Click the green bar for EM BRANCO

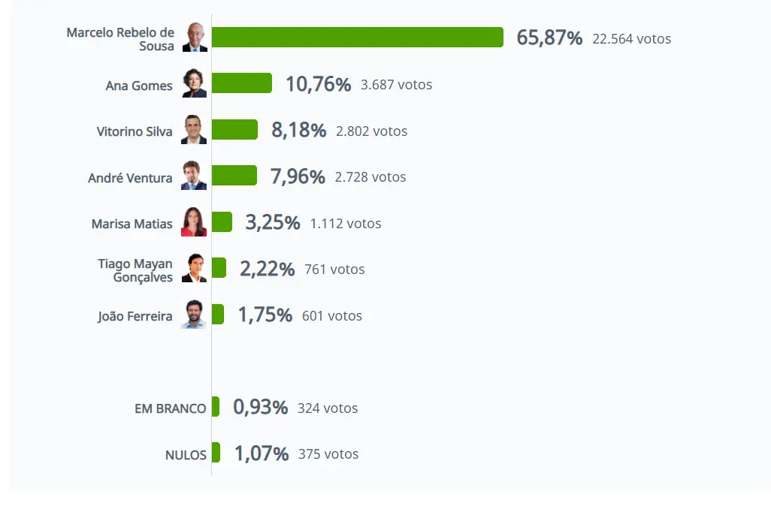pyautogui.click(x=216, y=407)
